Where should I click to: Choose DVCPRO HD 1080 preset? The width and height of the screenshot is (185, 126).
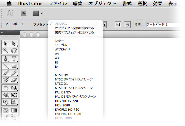(x=75, y=114)
